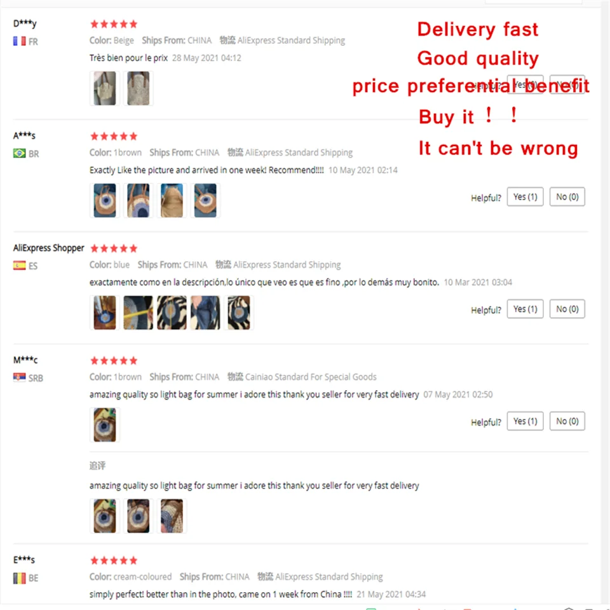This screenshot has width=610, height=610.
Task: Vote Yes (1) on AliExpress Shopper review
Action: click(525, 309)
